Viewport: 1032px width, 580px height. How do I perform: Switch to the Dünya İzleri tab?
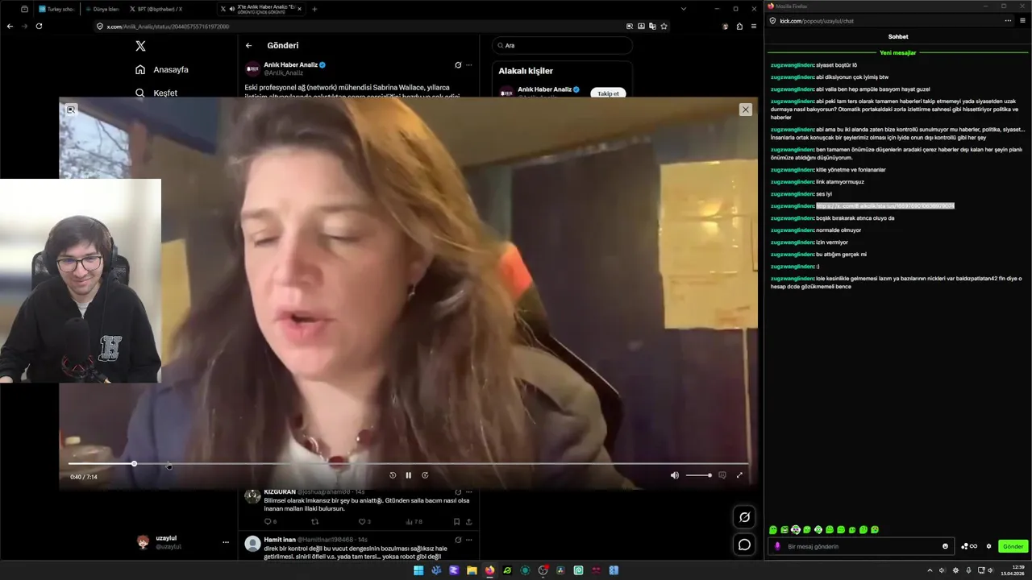[x=102, y=9]
